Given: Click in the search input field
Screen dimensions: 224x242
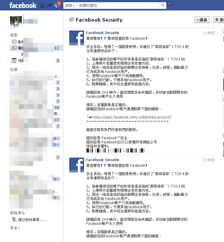Looking at the screenshot, I should (x=112, y=5).
